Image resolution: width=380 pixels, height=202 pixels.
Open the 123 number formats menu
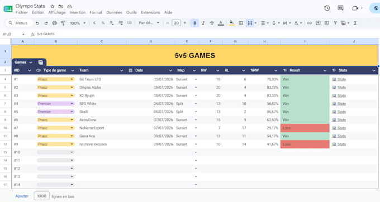[x=129, y=23]
